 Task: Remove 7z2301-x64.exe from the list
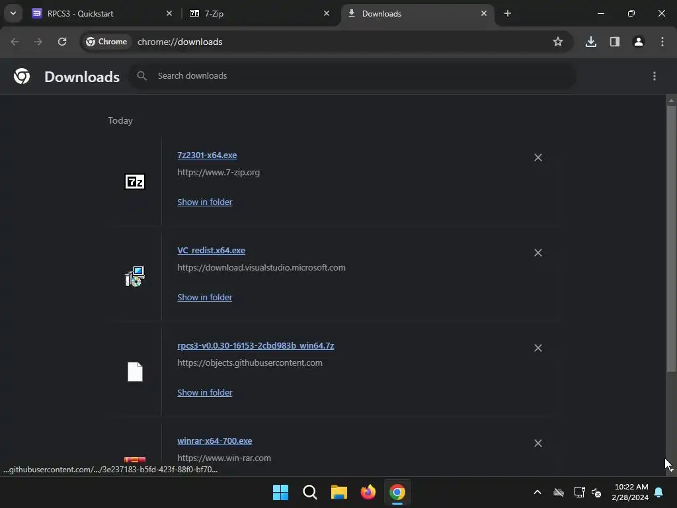538,157
